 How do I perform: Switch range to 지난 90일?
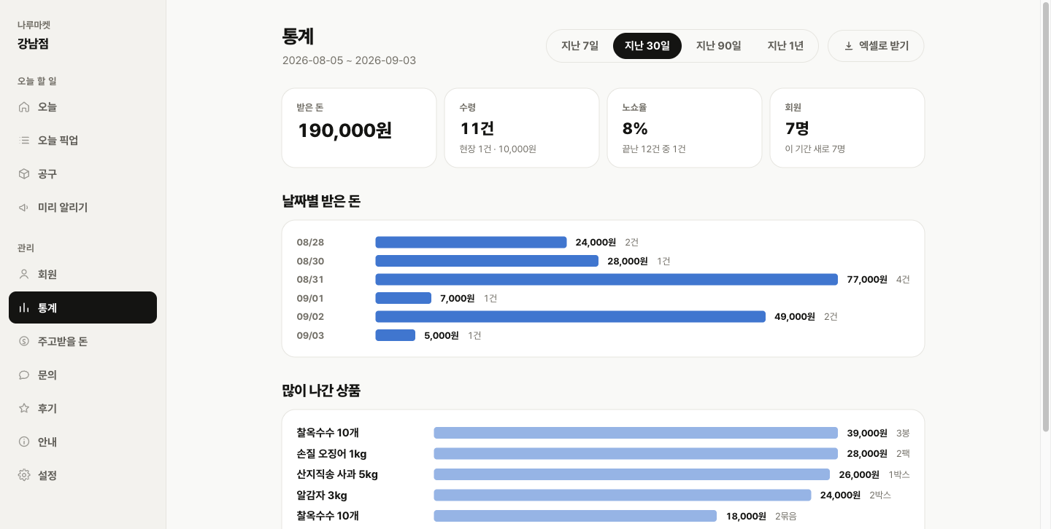tap(719, 46)
